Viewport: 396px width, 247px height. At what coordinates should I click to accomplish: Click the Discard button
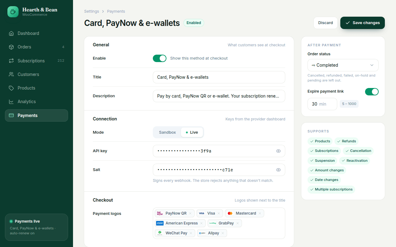point(325,23)
